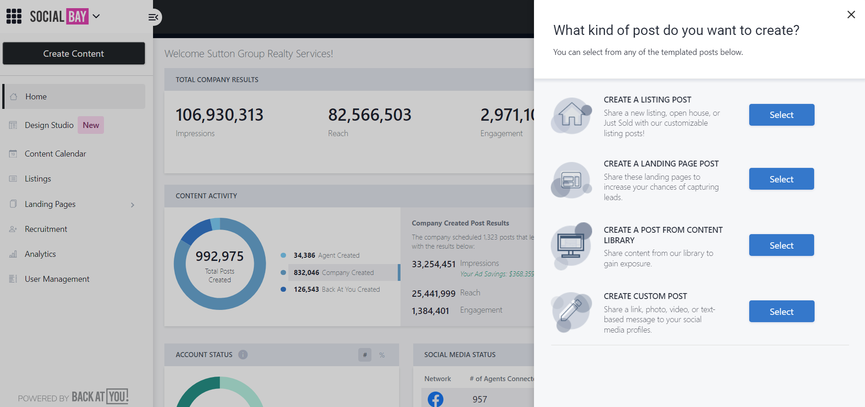Viewport: 865px width, 407px height.
Task: Open Landing Pages in the sidebar
Action: pos(50,204)
